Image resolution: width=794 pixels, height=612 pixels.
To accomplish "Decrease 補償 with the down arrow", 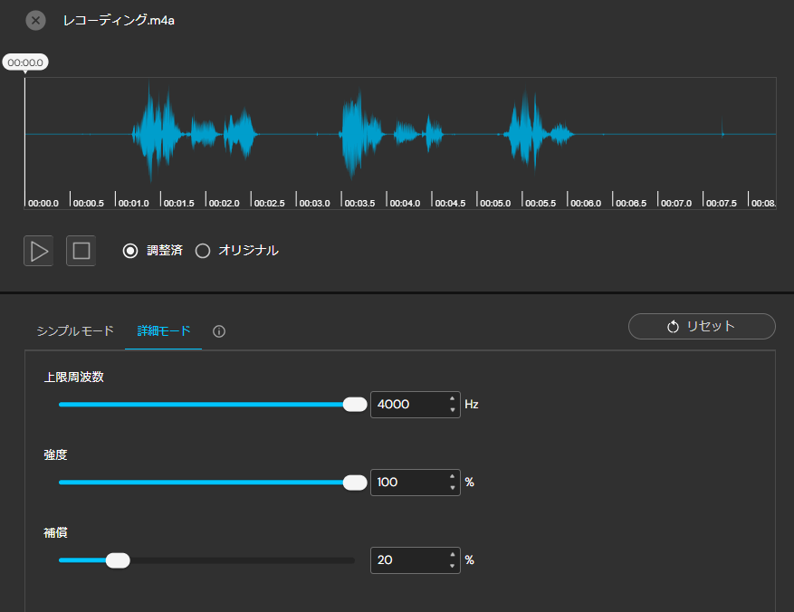I will 452,566.
